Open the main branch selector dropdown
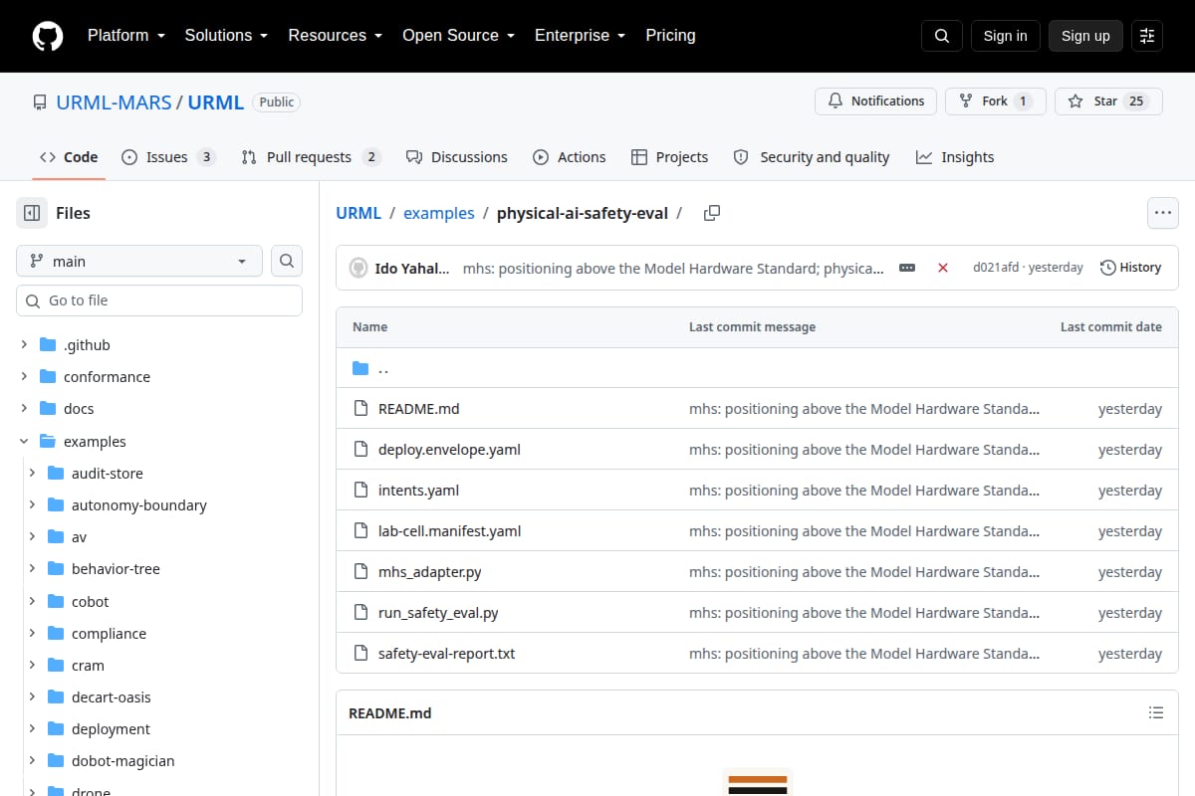This screenshot has height=796, width=1195. [139, 261]
